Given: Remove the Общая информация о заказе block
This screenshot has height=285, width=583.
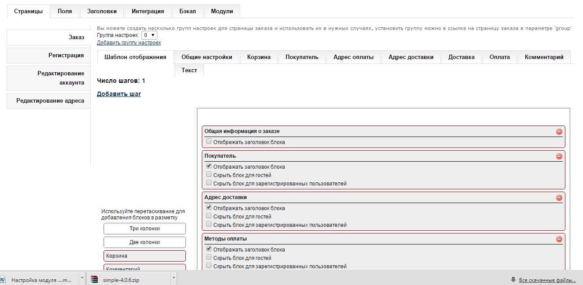Looking at the screenshot, I should pos(559,132).
